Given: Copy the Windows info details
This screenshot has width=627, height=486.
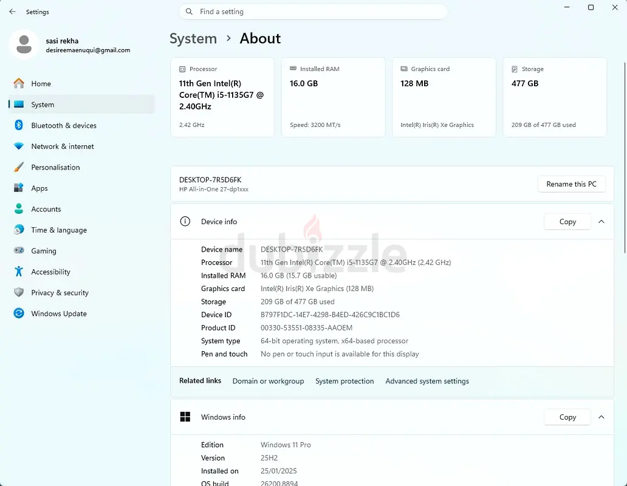Looking at the screenshot, I should tap(567, 417).
